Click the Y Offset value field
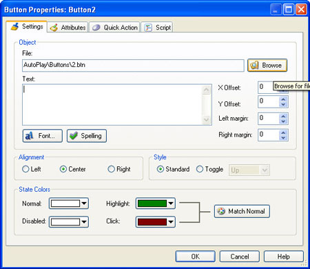The height and width of the screenshot is (269, 310). (269, 102)
